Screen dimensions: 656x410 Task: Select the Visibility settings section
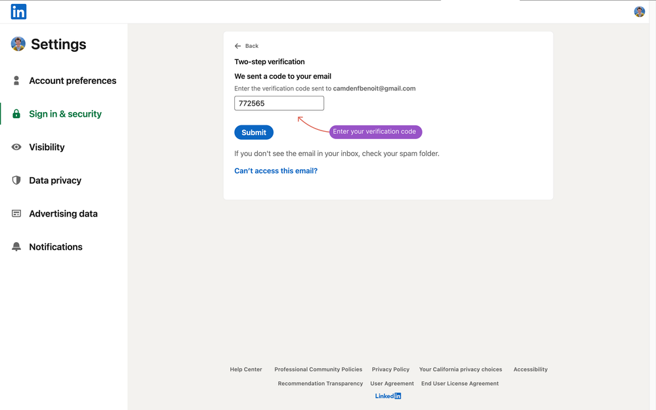pos(46,147)
